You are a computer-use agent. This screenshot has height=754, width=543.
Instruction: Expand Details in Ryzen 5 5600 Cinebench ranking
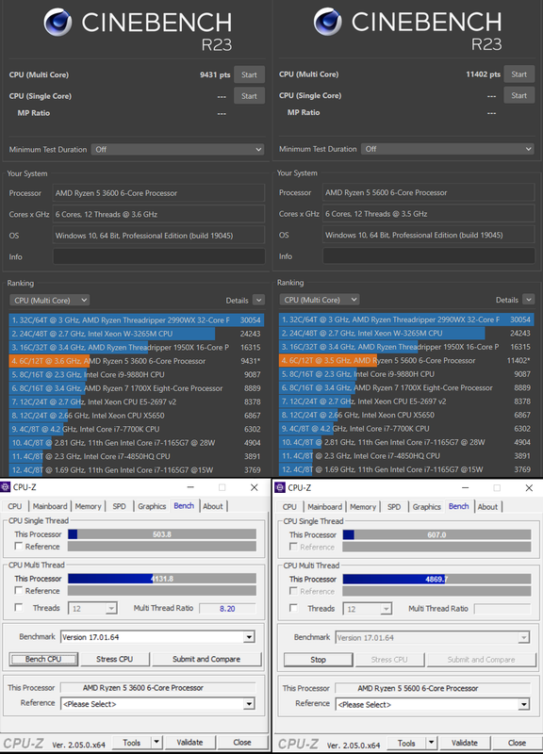click(x=528, y=300)
